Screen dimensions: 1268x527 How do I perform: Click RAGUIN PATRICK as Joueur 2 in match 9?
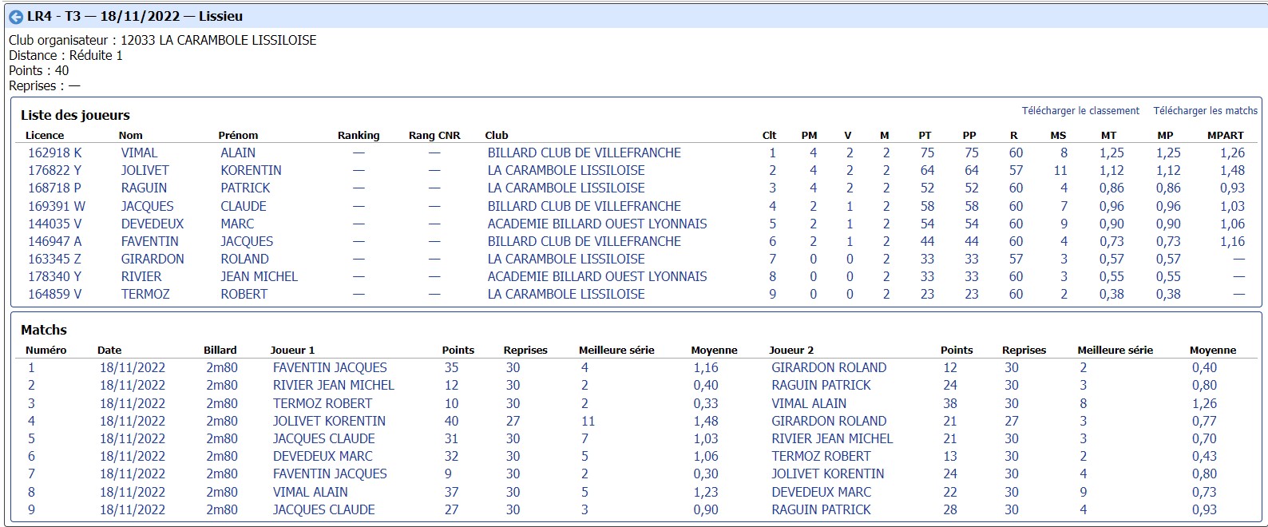click(x=821, y=509)
